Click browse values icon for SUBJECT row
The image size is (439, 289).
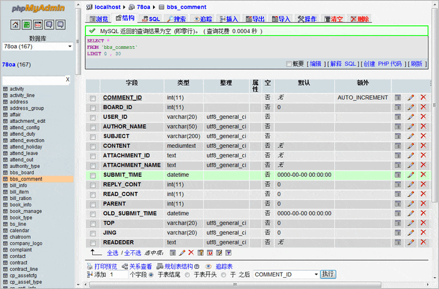point(398,136)
